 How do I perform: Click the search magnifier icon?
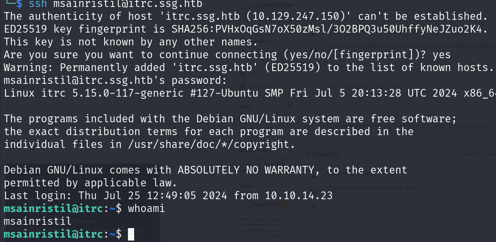click(x=390, y=4)
